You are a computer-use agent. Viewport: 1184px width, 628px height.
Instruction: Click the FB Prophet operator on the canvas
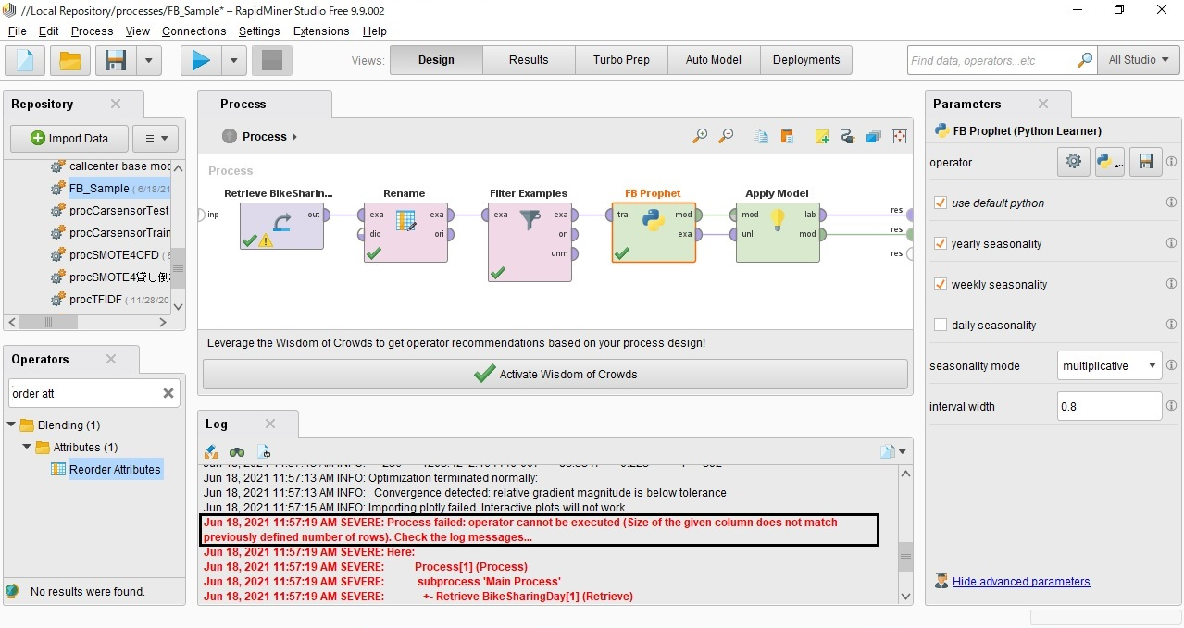point(654,232)
